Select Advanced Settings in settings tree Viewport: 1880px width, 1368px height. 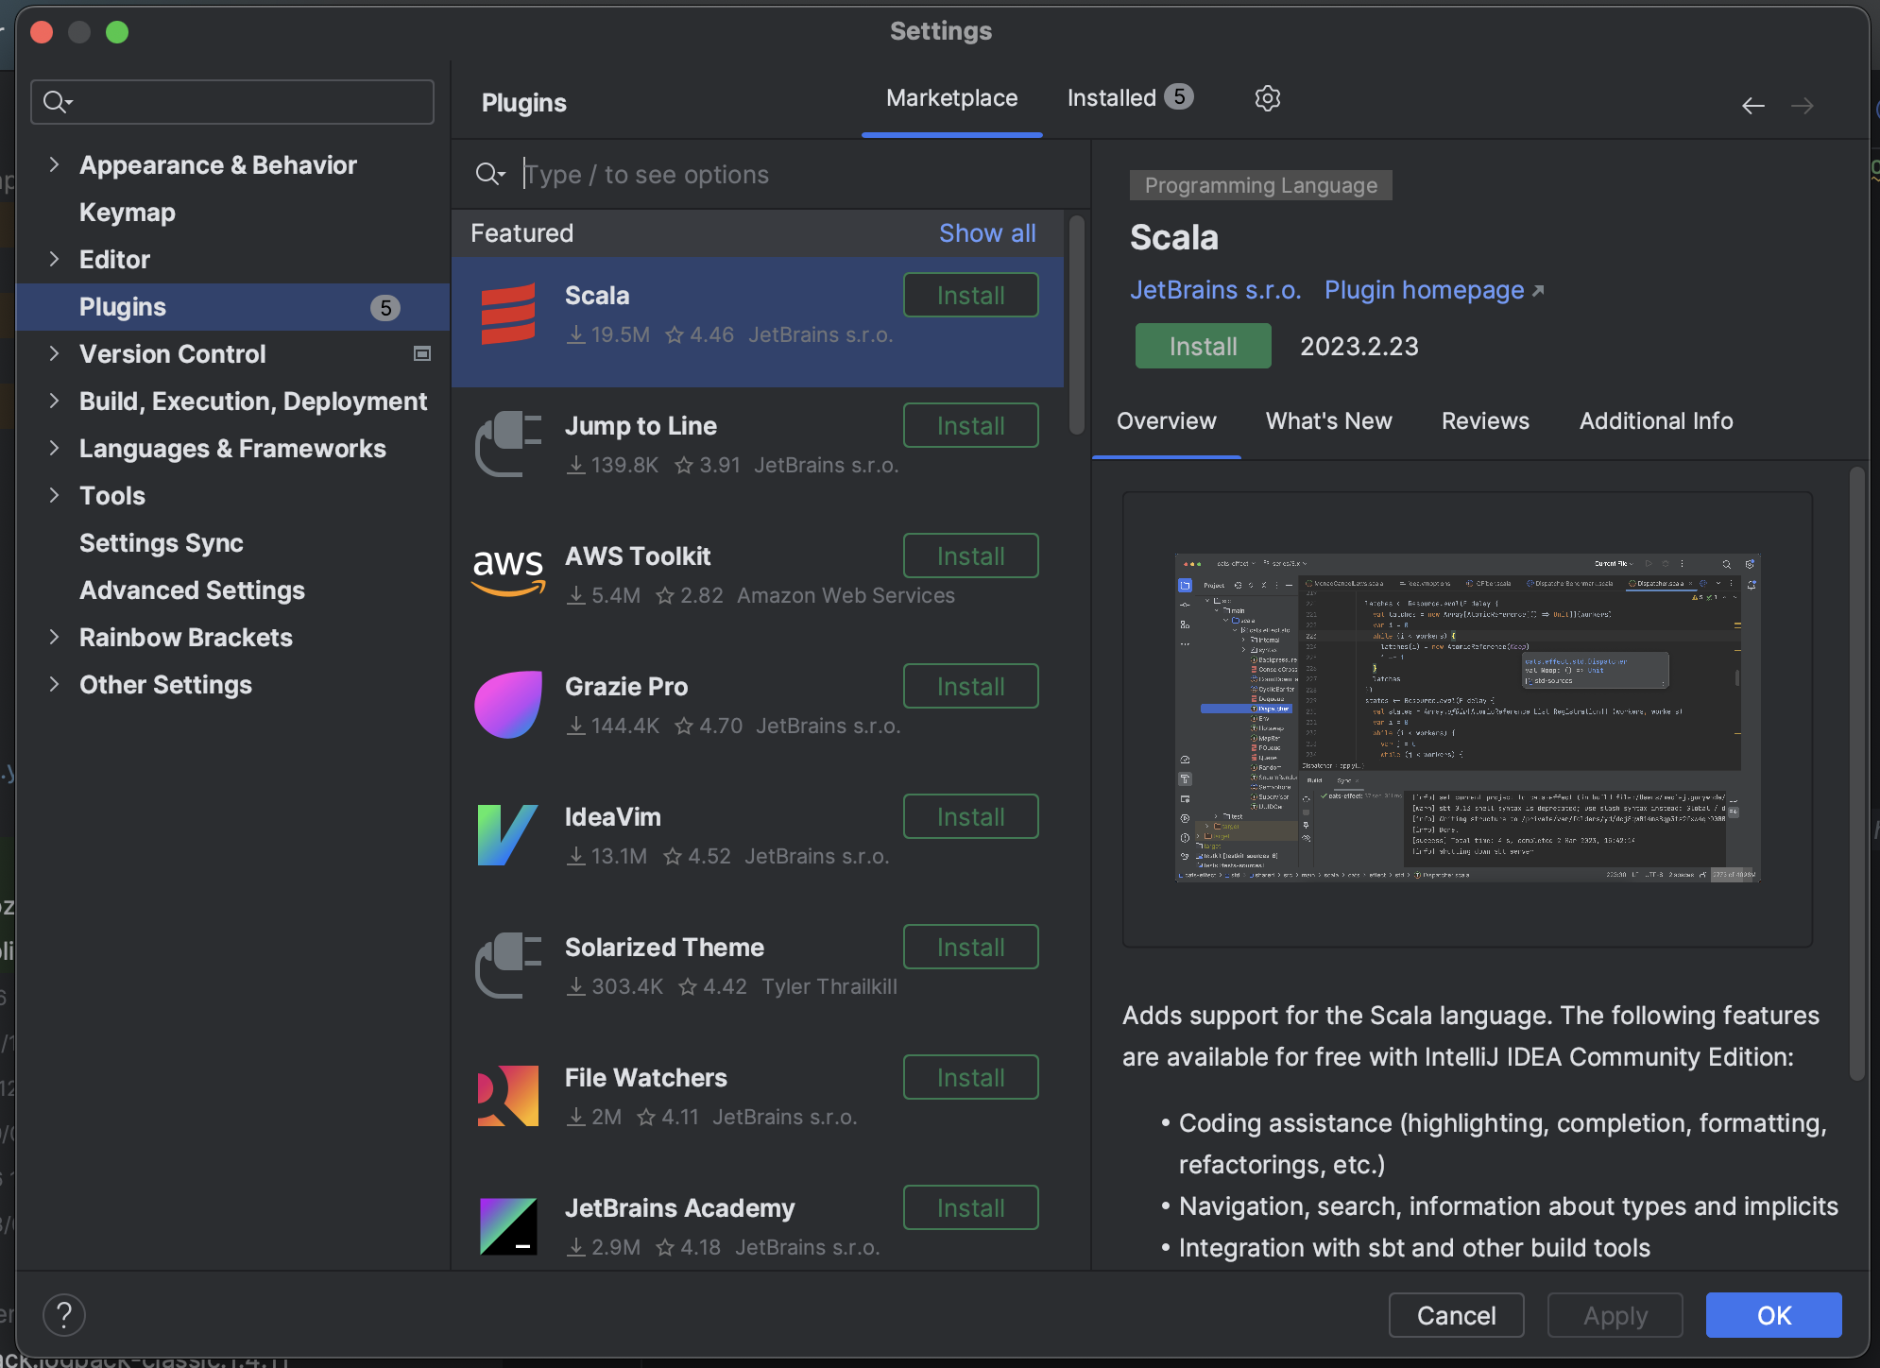point(192,590)
